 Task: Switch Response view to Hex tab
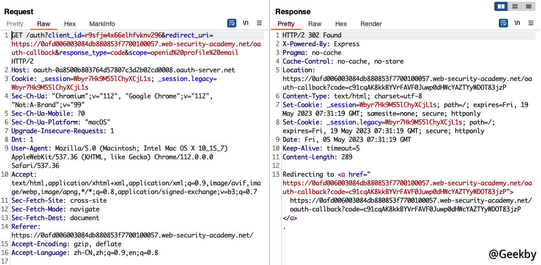click(341, 24)
